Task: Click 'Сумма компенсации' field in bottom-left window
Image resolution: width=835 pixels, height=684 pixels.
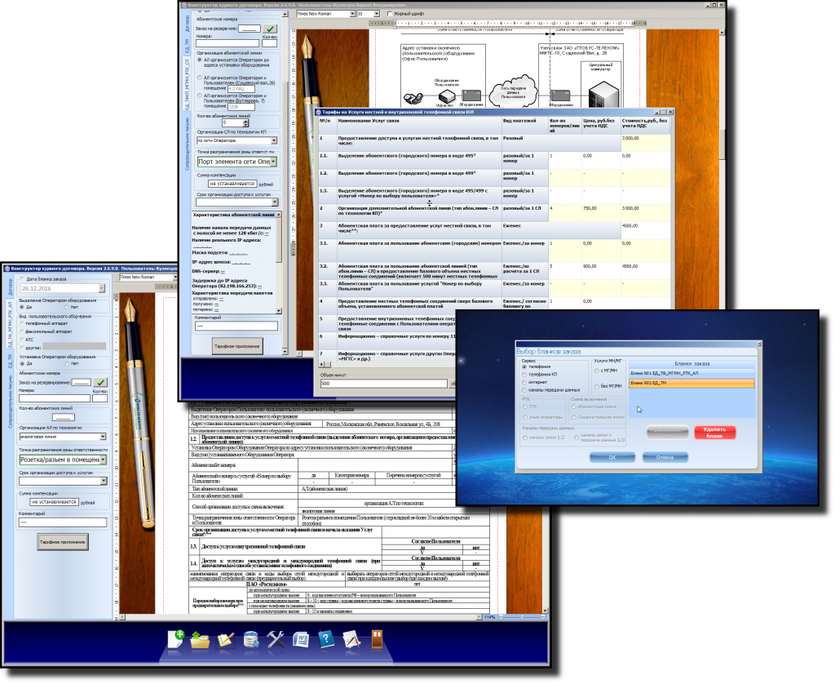Action: tap(55, 502)
